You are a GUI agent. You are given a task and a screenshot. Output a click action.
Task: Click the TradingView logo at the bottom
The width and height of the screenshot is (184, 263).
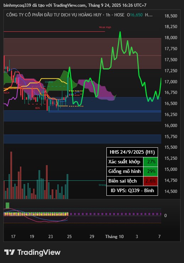pos(32,252)
